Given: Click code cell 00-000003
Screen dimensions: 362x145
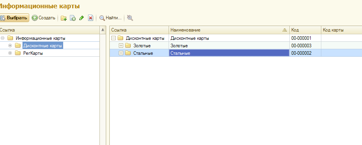Looking at the screenshot, I should [305, 46].
